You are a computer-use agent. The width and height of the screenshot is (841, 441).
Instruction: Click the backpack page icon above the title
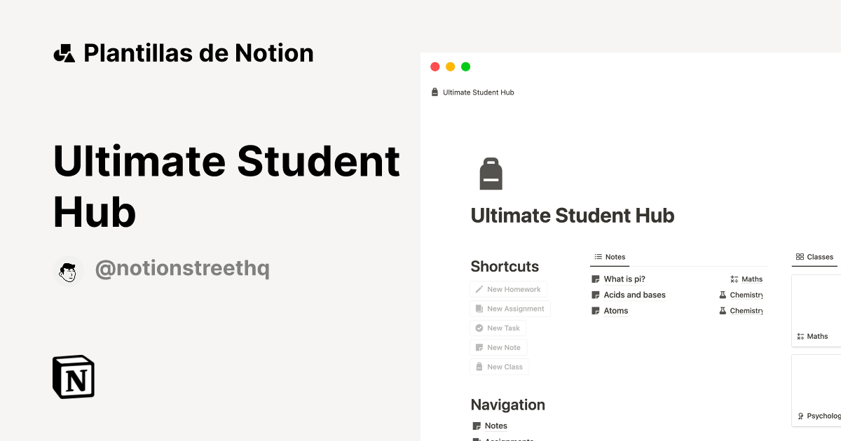coord(491,173)
